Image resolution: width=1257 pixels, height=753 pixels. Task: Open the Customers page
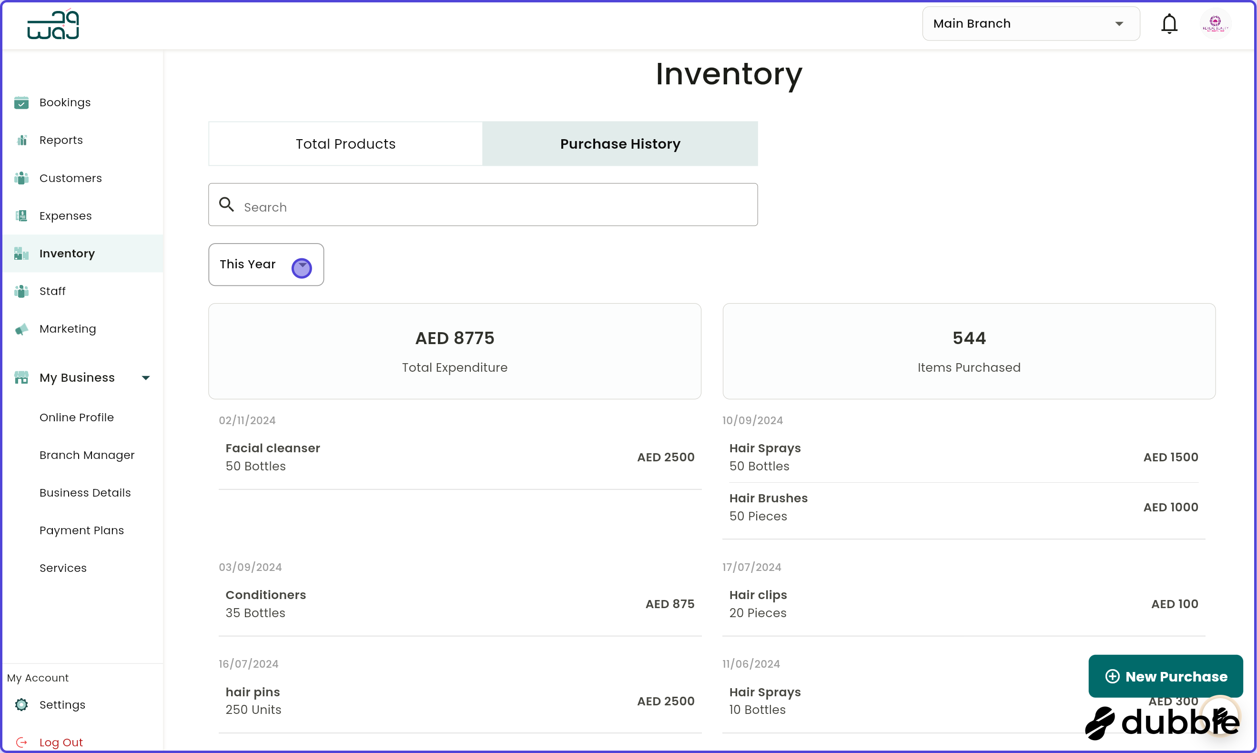(x=71, y=178)
